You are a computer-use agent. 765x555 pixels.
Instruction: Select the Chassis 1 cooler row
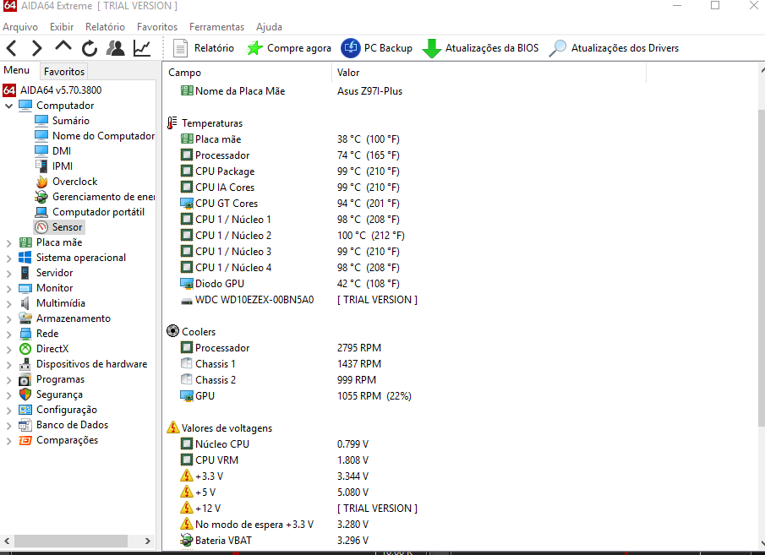[x=281, y=364]
